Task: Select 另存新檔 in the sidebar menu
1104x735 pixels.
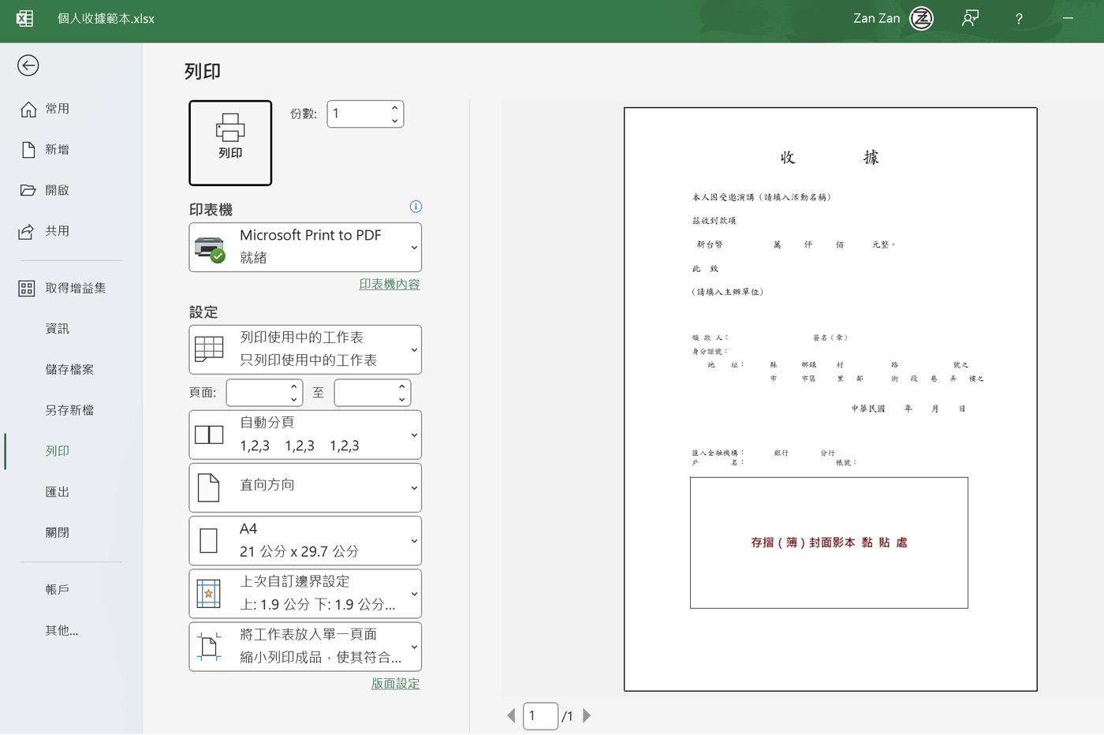Action: pos(69,411)
